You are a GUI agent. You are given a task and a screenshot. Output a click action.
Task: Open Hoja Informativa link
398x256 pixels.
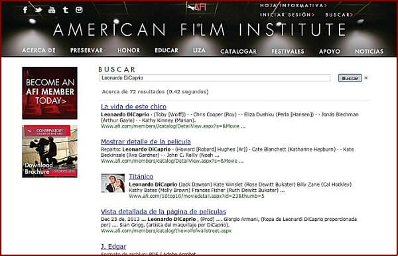click(x=293, y=5)
